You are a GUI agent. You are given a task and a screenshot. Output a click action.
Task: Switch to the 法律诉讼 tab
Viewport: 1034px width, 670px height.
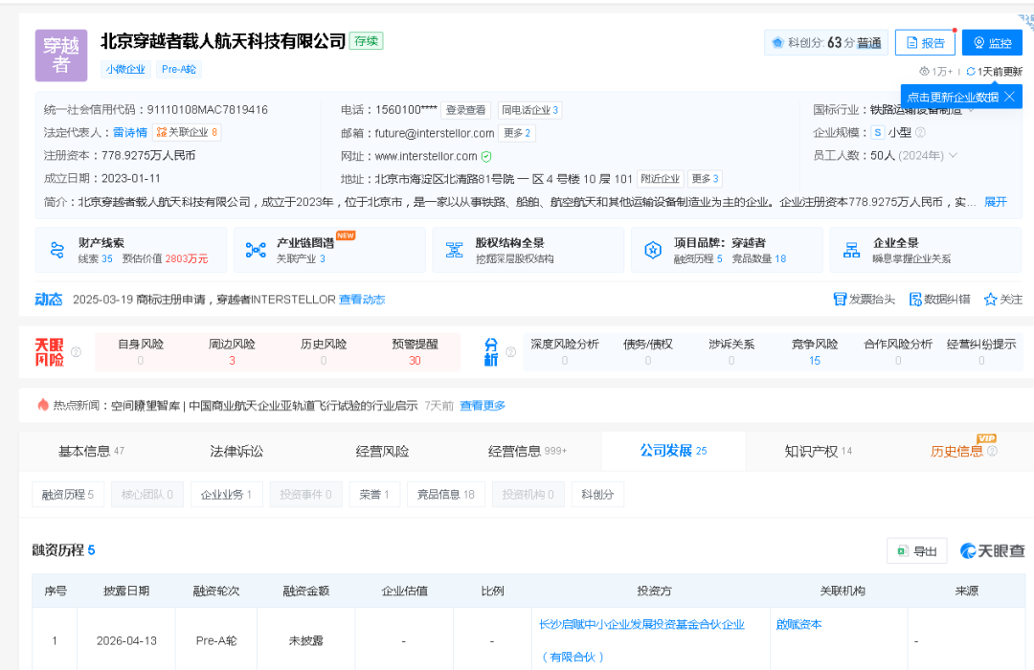click(236, 451)
